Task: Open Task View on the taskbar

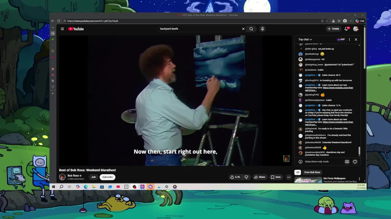Action: (69, 187)
